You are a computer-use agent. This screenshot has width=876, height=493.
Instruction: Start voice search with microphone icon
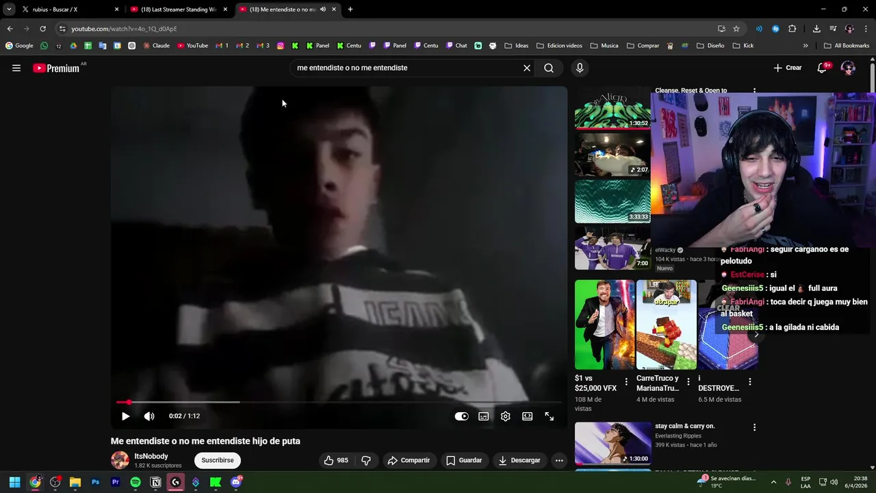coord(580,68)
